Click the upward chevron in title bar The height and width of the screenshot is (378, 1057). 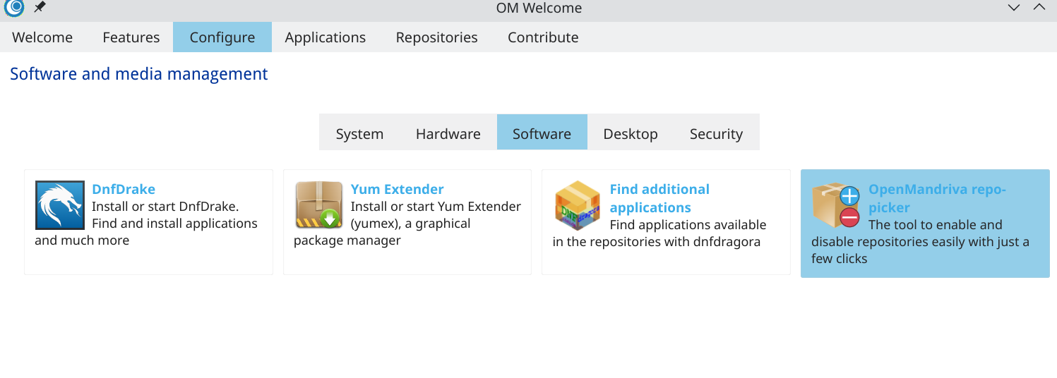pyautogui.click(x=1039, y=8)
